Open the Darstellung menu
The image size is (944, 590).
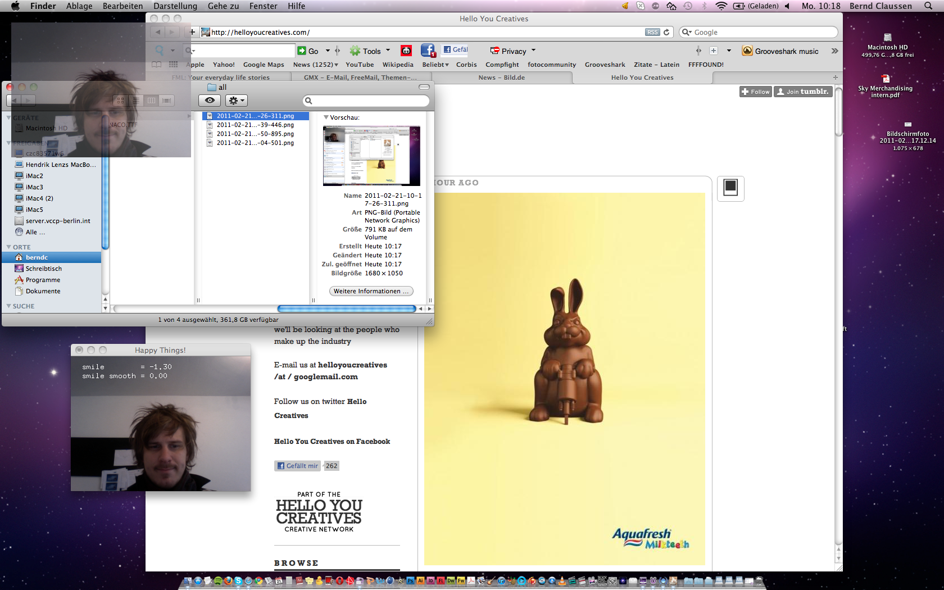coord(175,6)
